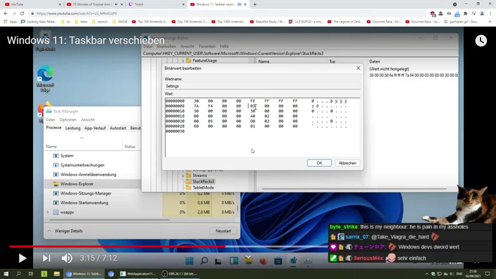The image size is (496, 279).
Task: Go back with browser back arrow
Action: pos(6,13)
